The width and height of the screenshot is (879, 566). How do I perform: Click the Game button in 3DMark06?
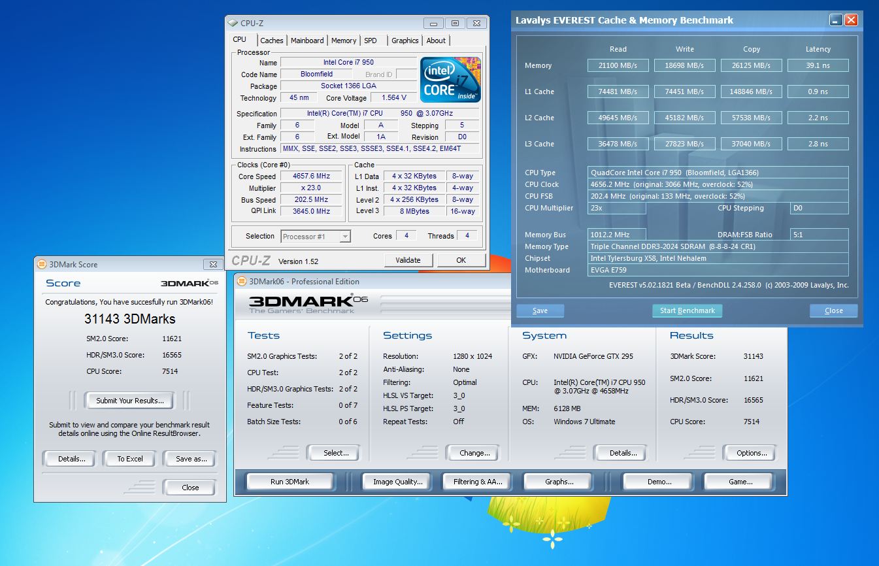coord(740,482)
